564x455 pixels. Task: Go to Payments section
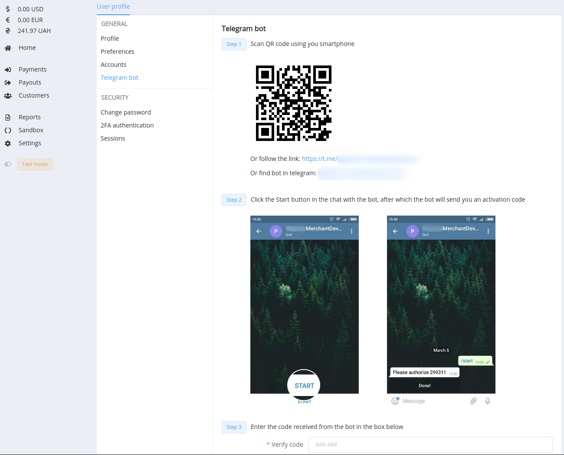click(33, 69)
